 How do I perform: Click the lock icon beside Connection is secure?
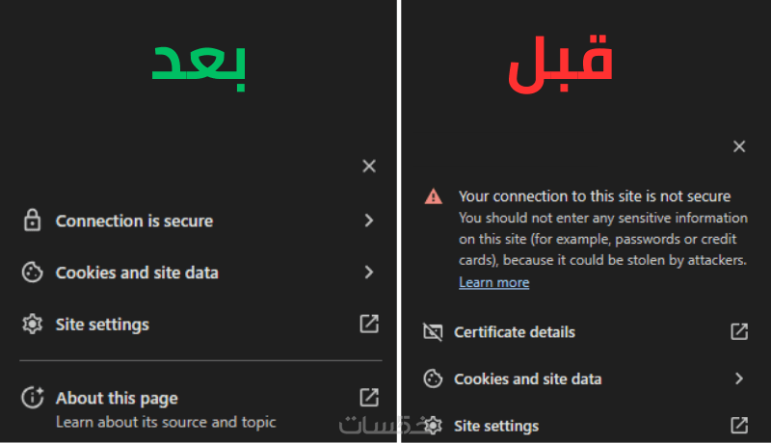pos(32,221)
